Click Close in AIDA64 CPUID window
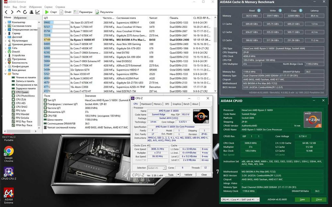Image resolution: width=332 pixels, height=207 pixels. [x=319, y=199]
